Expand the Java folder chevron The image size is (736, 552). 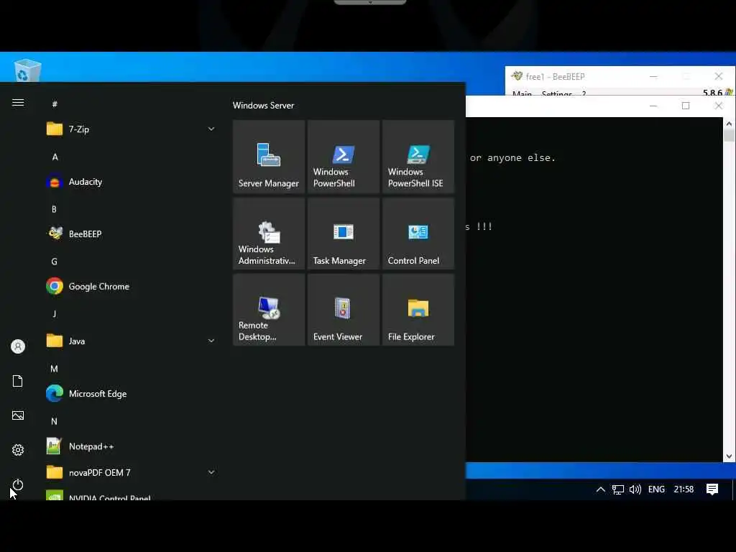point(211,341)
